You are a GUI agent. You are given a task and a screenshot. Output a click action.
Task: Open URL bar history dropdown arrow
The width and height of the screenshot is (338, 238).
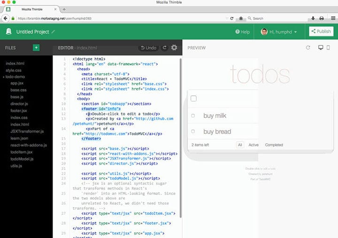(227, 18)
